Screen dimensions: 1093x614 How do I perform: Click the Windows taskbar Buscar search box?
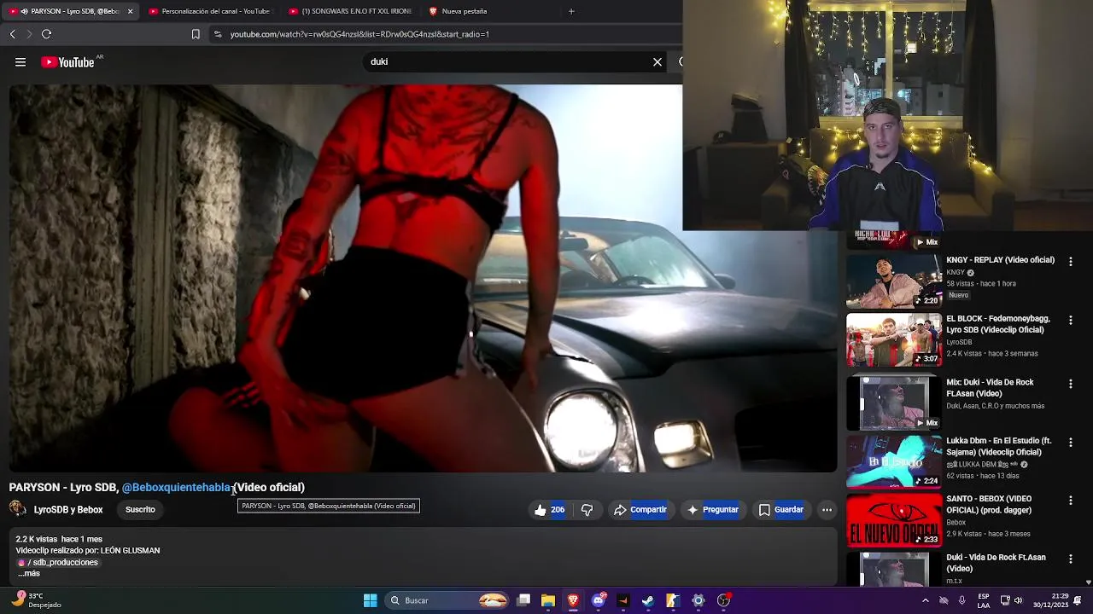pyautogui.click(x=448, y=600)
